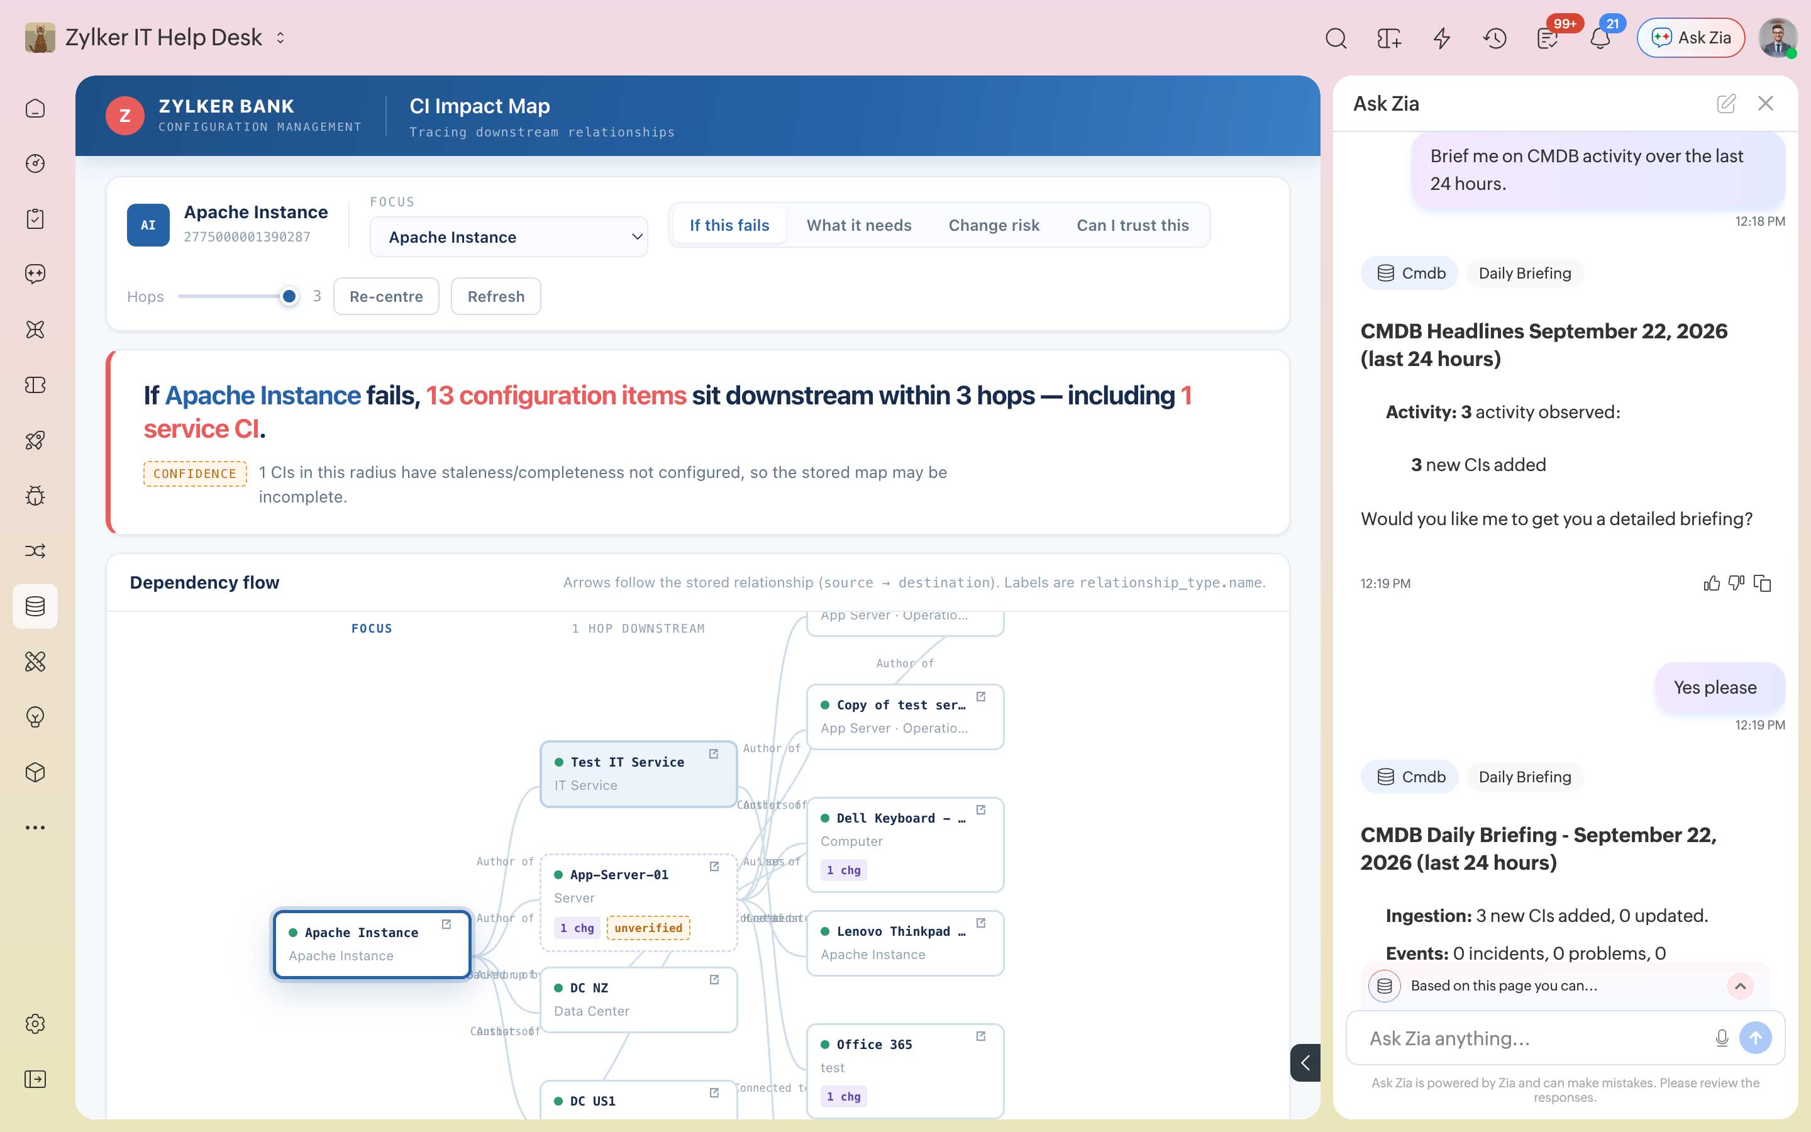
Task: Click the Ask Zia text input field
Action: tap(1534, 1038)
